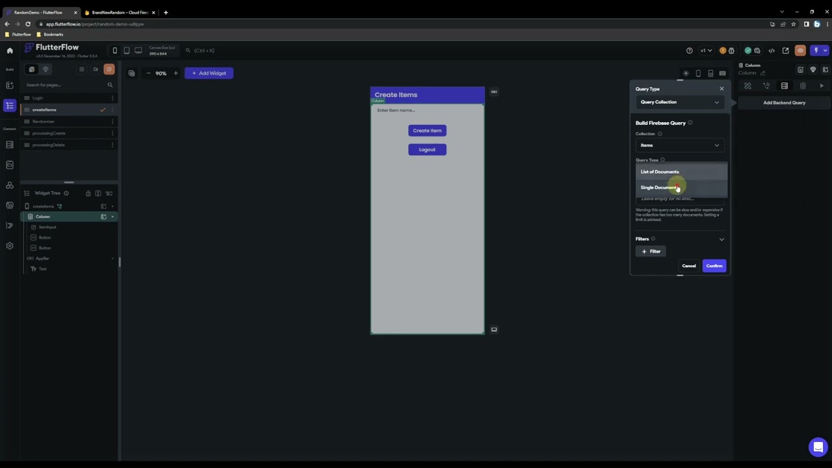The image size is (832, 468).
Task: Expand the Filters section chevron
Action: [721, 239]
